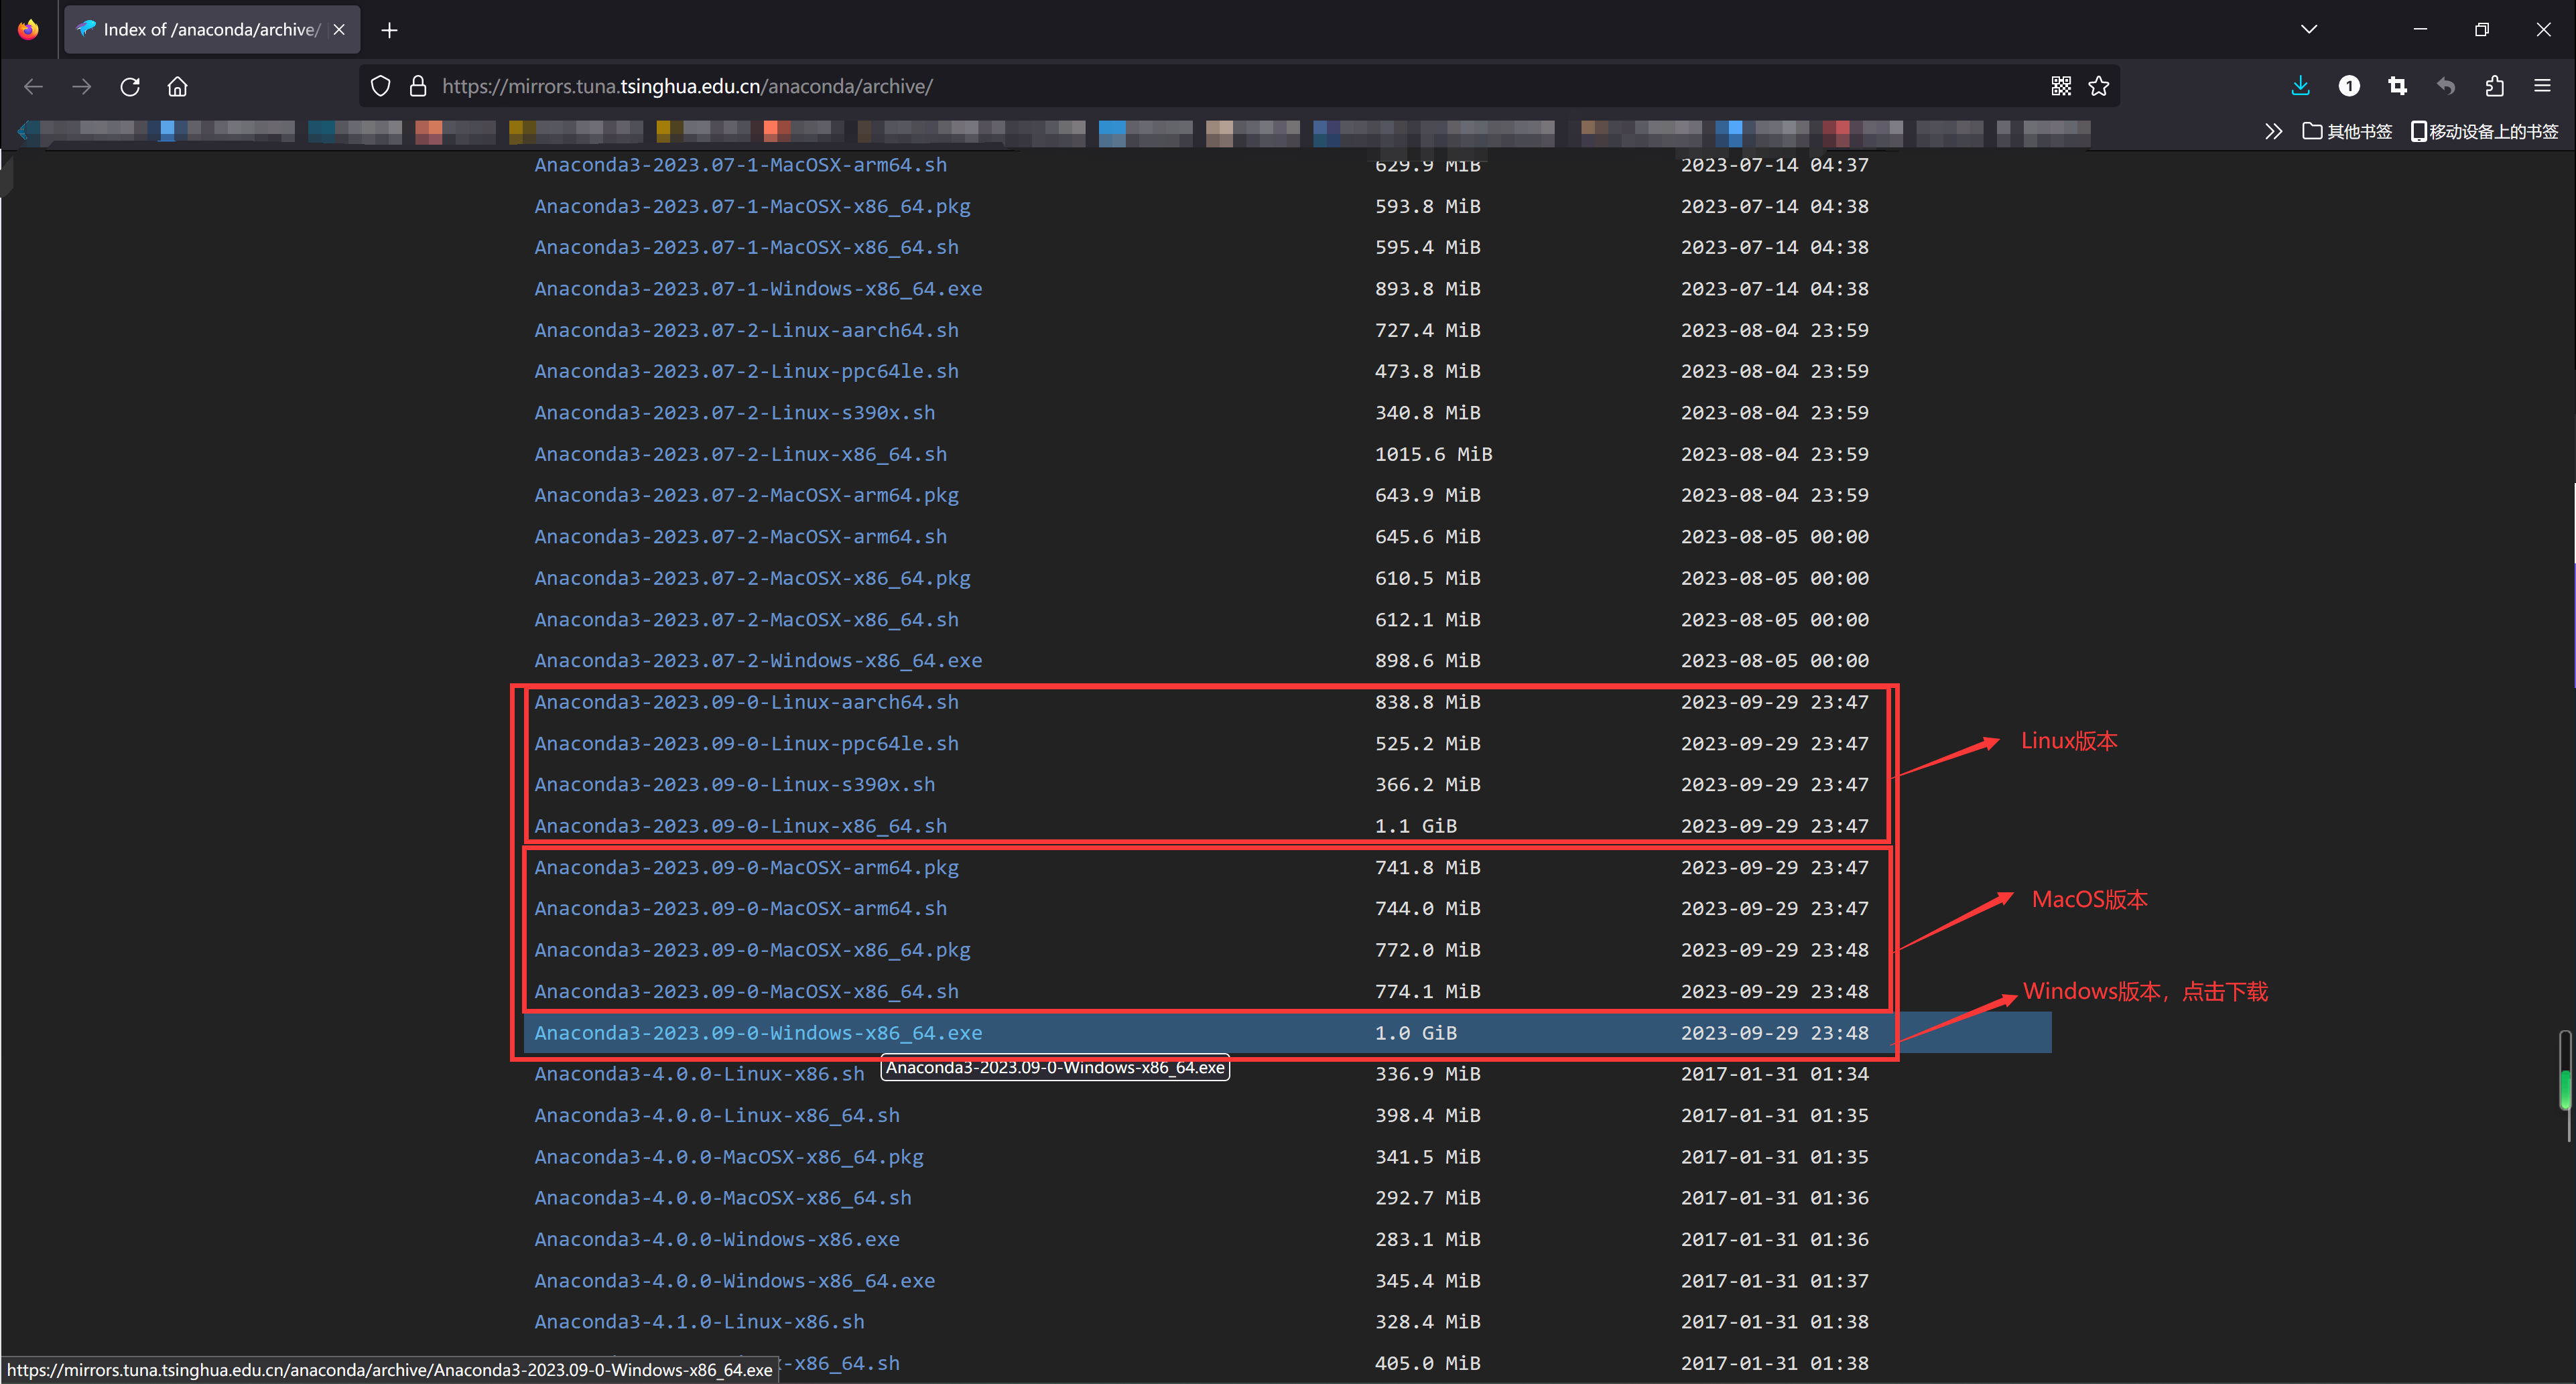Open Anaconda3-4.1.0-Linux-x86.sh link

(x=699, y=1322)
